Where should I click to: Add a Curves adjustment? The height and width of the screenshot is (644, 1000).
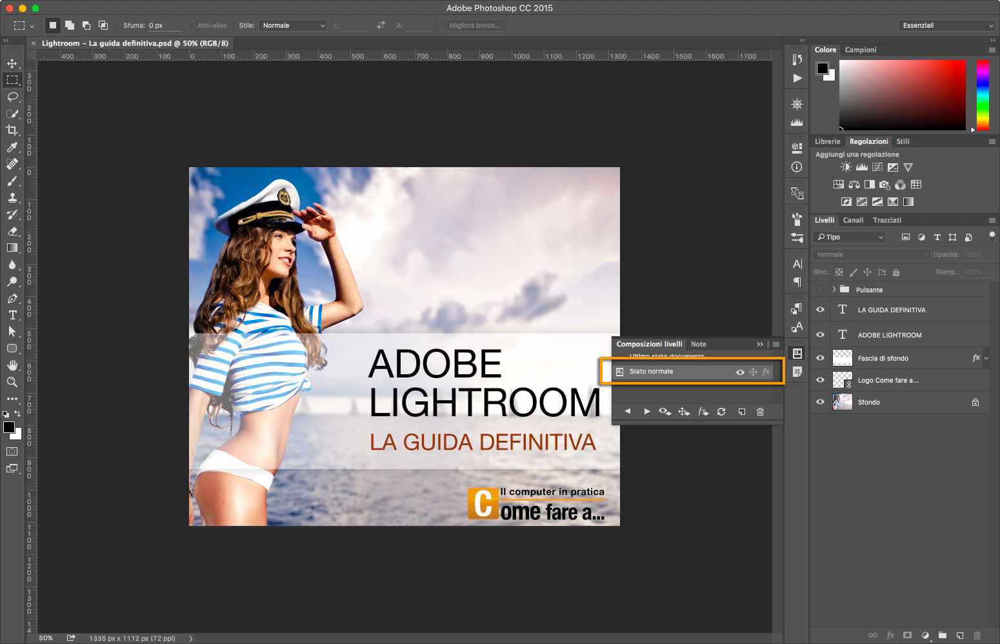point(877,167)
